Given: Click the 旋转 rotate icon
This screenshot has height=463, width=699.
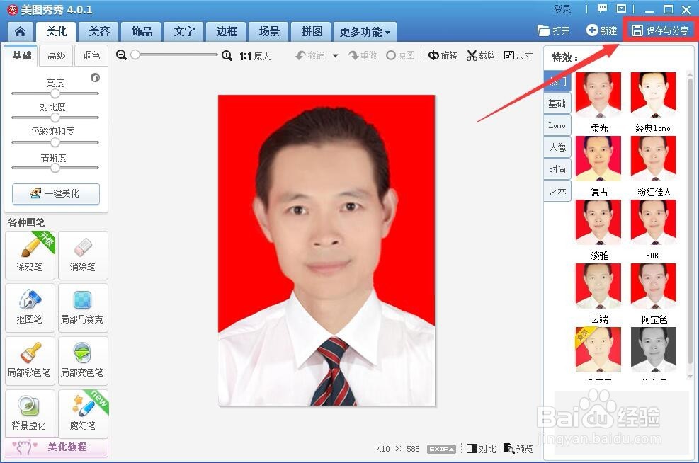Looking at the screenshot, I should pyautogui.click(x=443, y=55).
